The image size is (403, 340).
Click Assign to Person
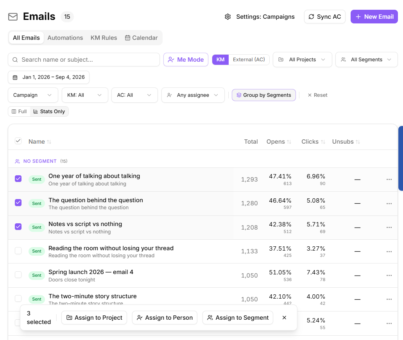coord(165,318)
